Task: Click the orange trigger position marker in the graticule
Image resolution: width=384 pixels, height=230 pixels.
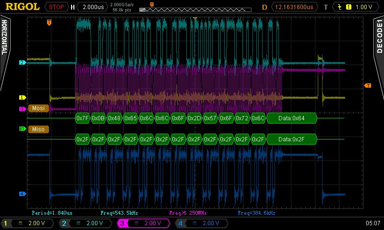Action: pyautogui.click(x=49, y=23)
